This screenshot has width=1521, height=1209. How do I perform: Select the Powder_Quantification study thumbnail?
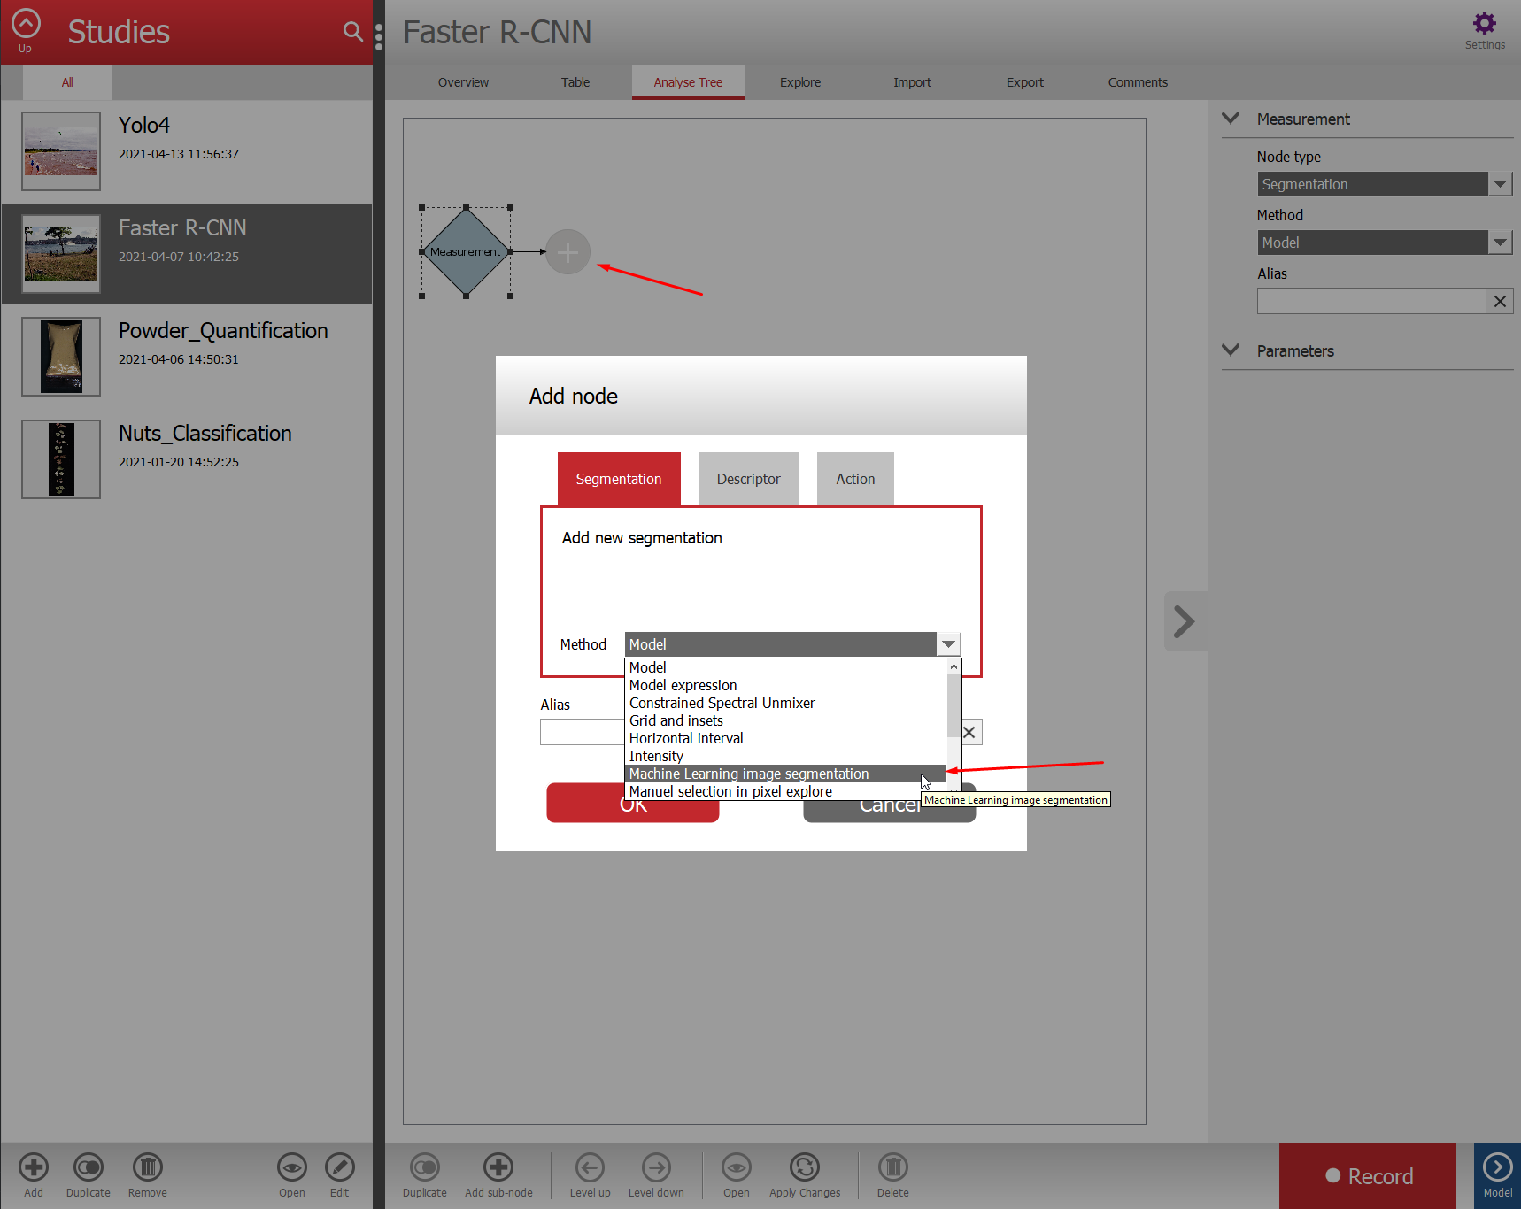[x=61, y=357]
